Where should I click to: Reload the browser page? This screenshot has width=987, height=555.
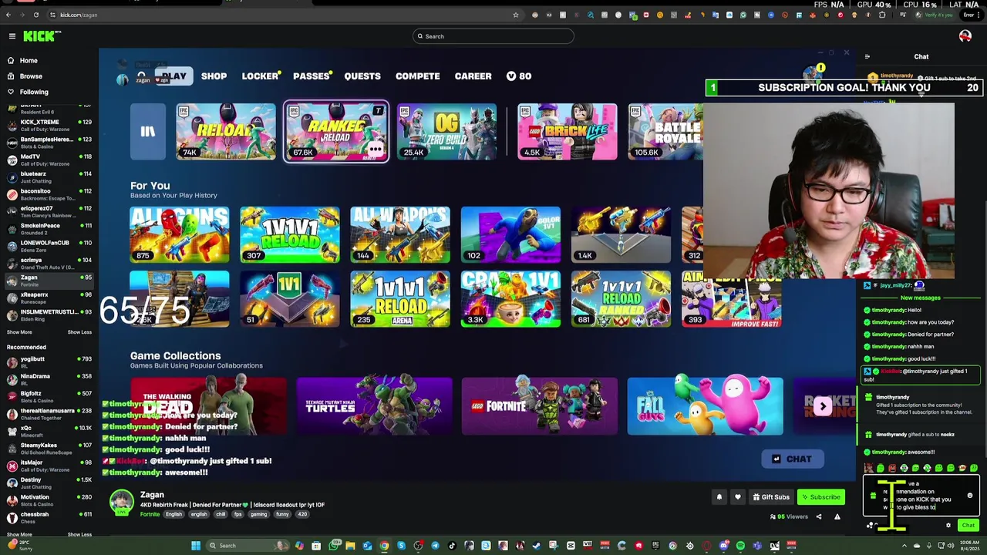(36, 15)
